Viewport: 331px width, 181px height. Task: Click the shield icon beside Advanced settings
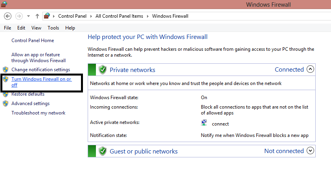point(6,103)
